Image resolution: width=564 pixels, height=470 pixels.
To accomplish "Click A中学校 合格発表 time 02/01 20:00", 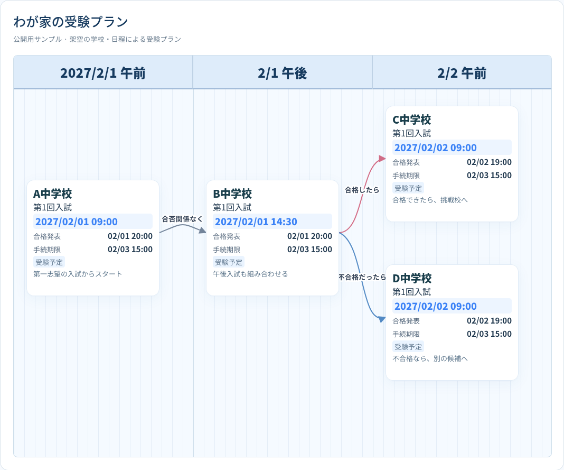I will [130, 236].
